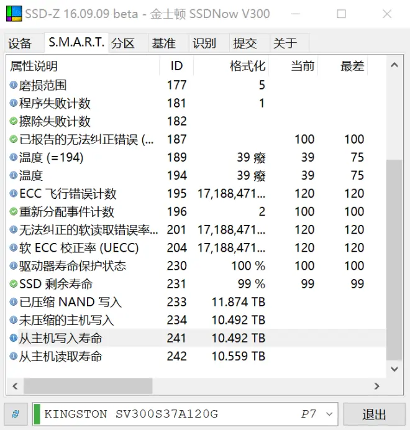Sort by the ID column header
410x430 pixels.
(176, 66)
